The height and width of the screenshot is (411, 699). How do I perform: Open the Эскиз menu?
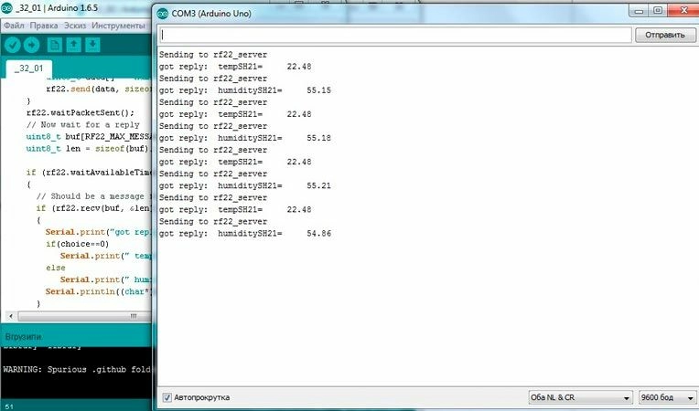coord(75,25)
